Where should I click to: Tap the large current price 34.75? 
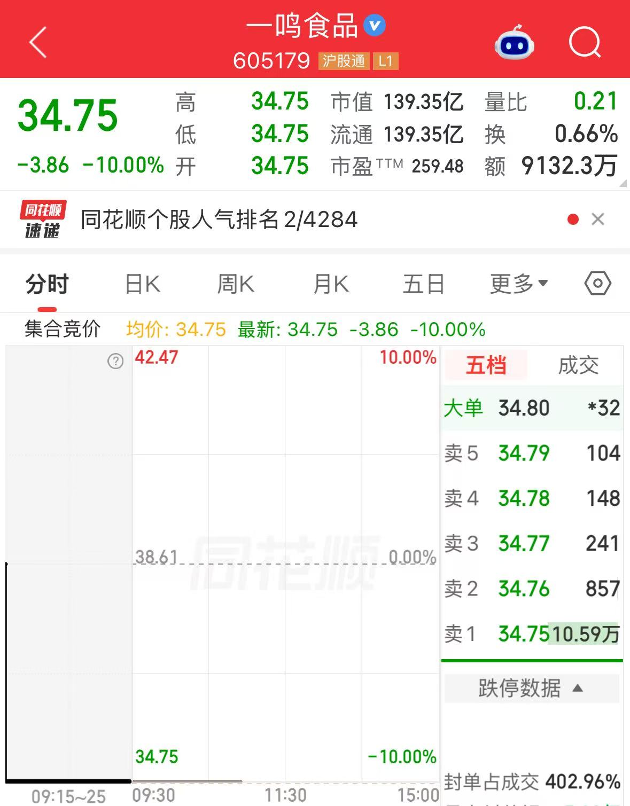(x=68, y=115)
